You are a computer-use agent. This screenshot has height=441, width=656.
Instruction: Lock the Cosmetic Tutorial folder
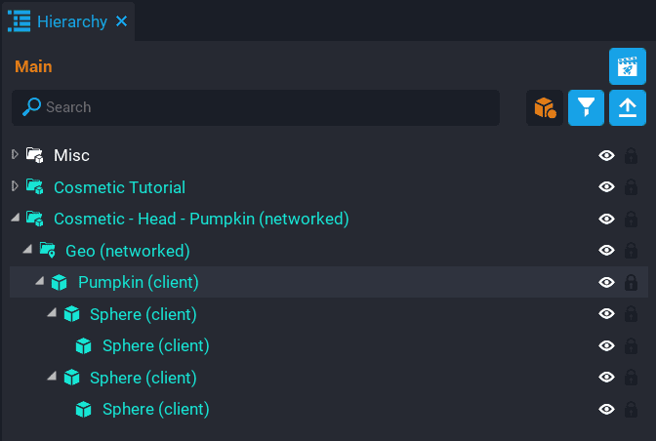click(631, 187)
